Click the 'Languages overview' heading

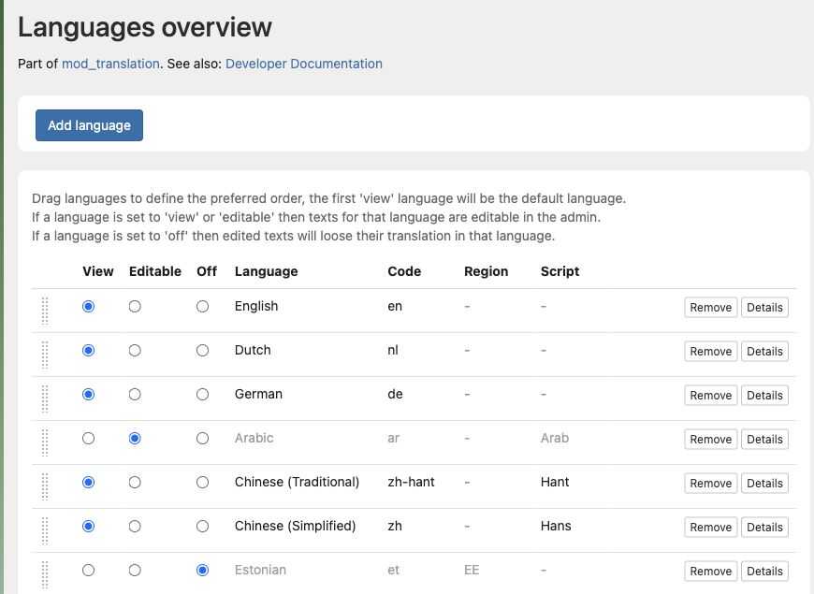click(145, 27)
